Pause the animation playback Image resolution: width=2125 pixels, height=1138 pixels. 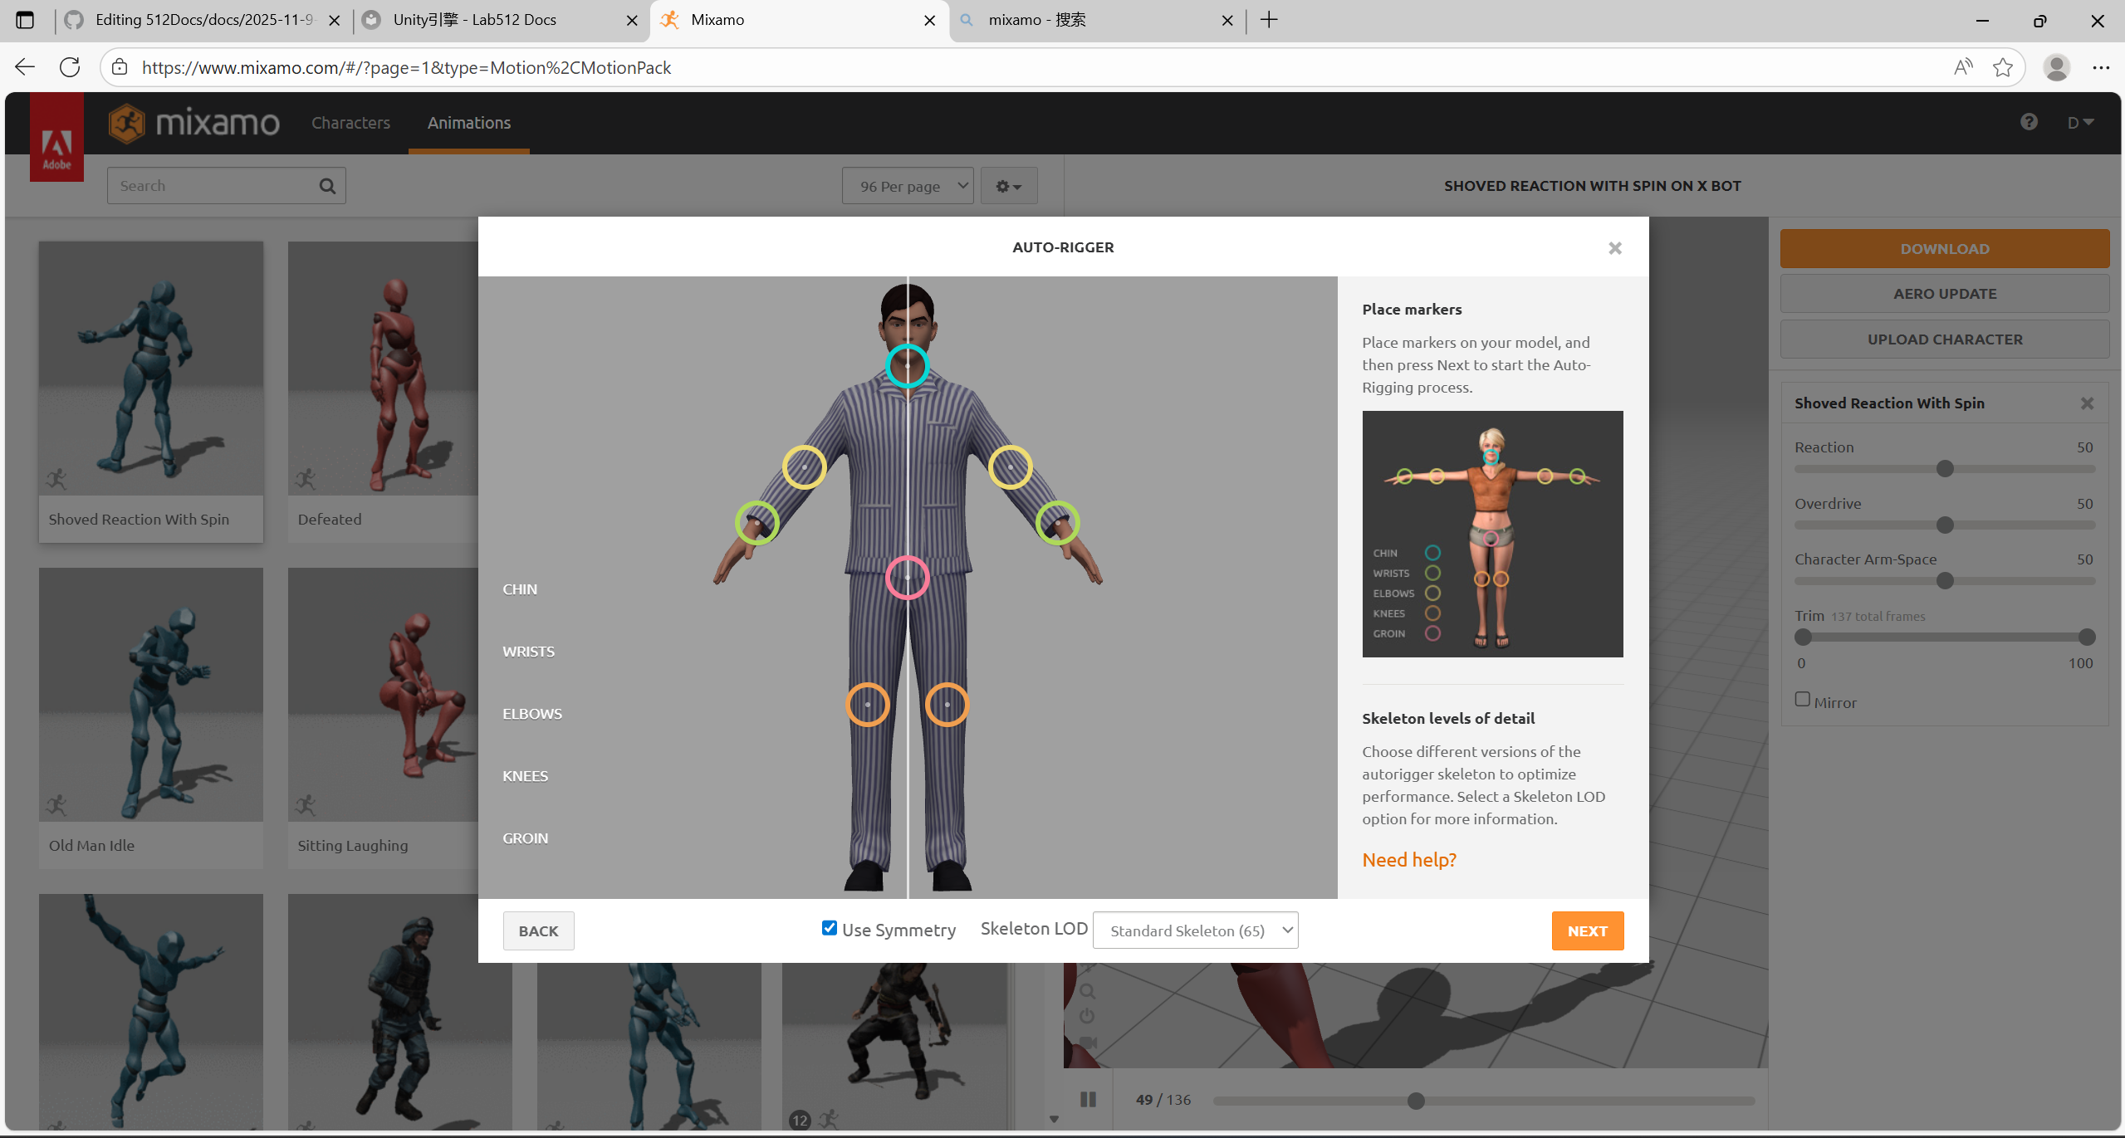pos(1088,1099)
